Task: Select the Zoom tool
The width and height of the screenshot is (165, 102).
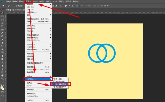Action: click(2, 79)
